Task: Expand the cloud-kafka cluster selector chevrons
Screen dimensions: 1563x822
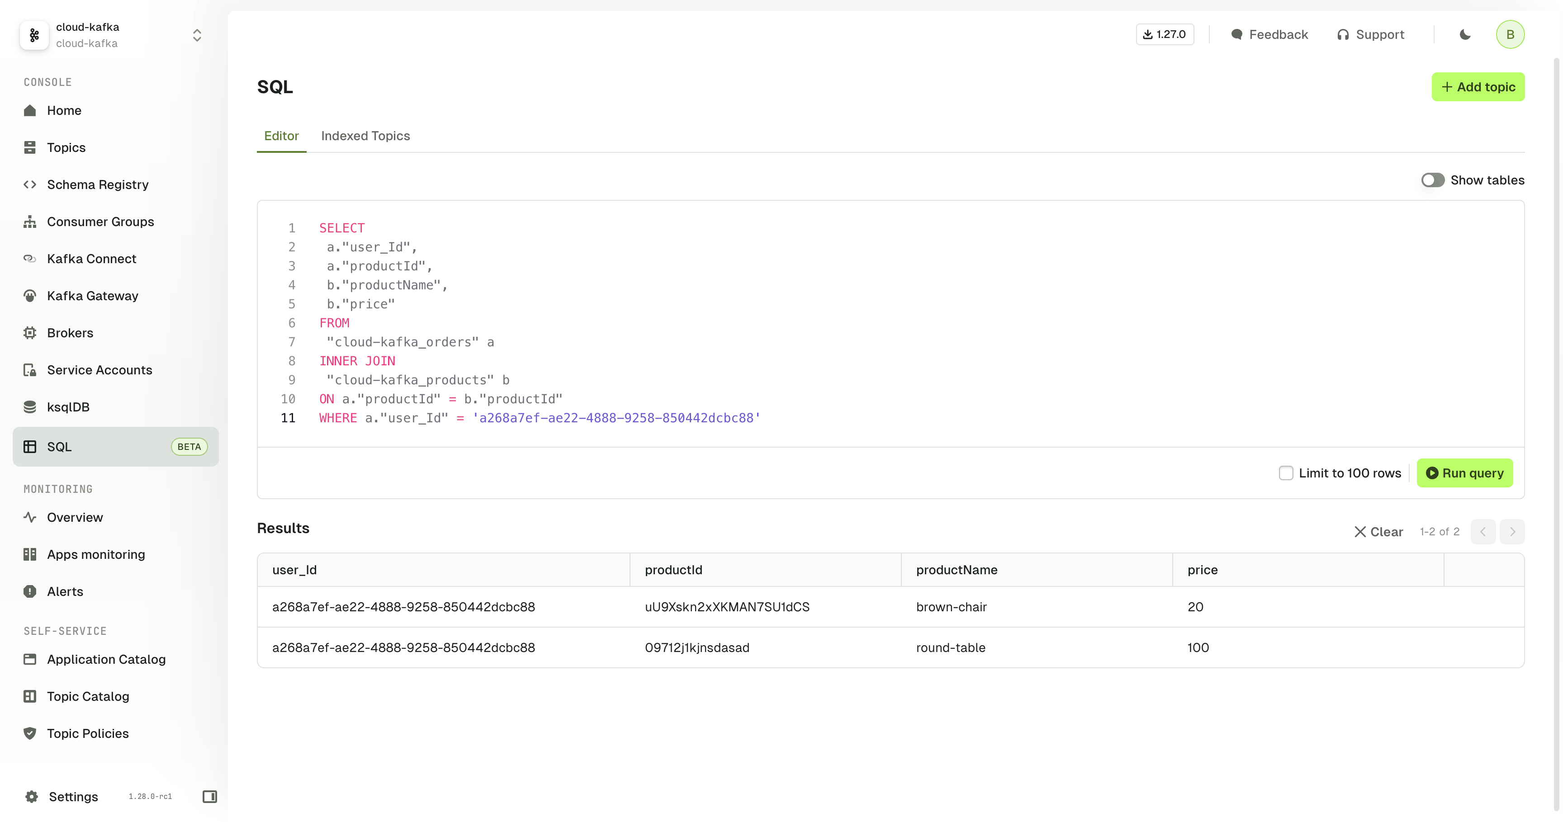Action: point(197,35)
